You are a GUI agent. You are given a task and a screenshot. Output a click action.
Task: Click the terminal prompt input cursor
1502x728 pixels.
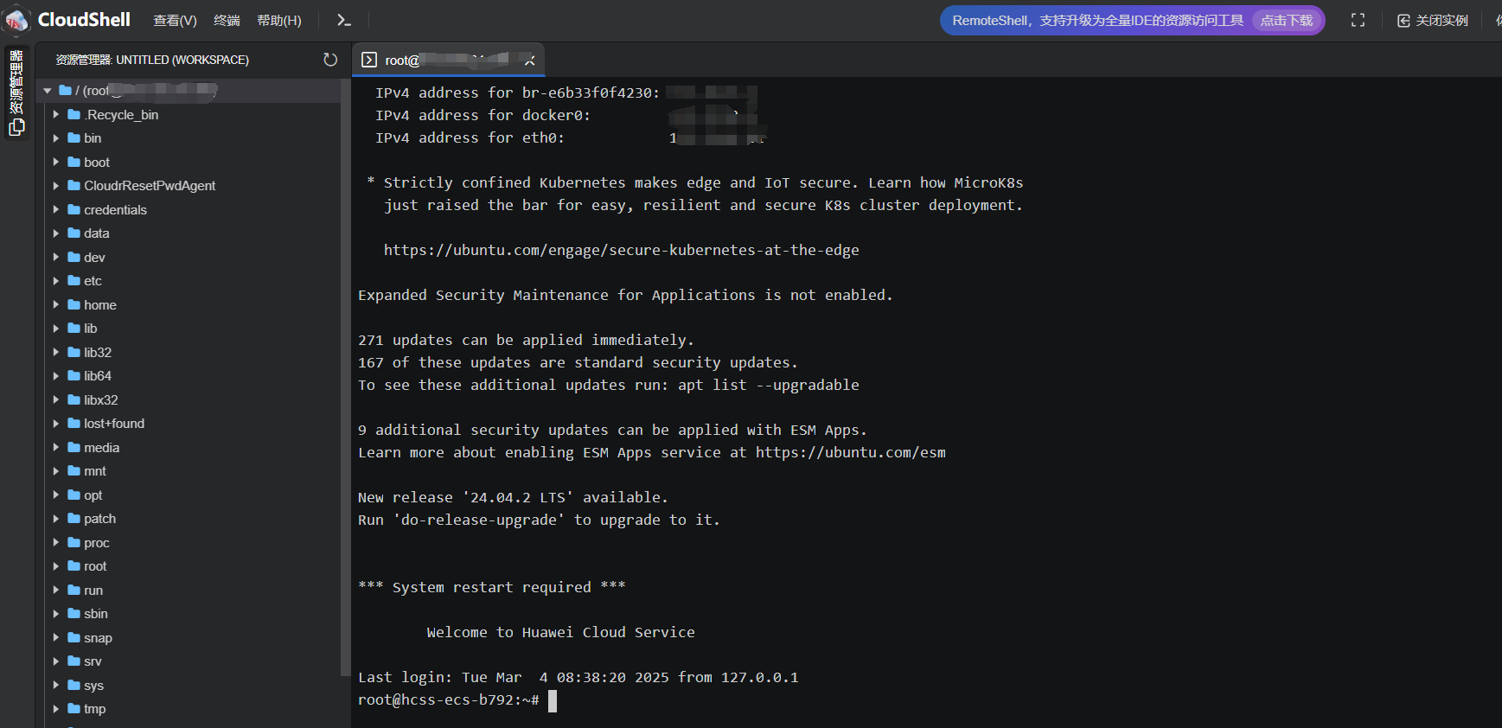pos(553,700)
